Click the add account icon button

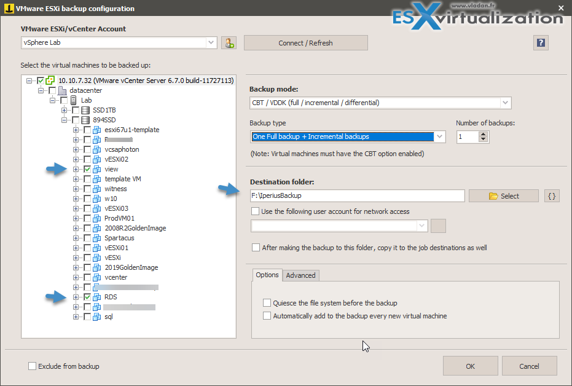coord(229,43)
